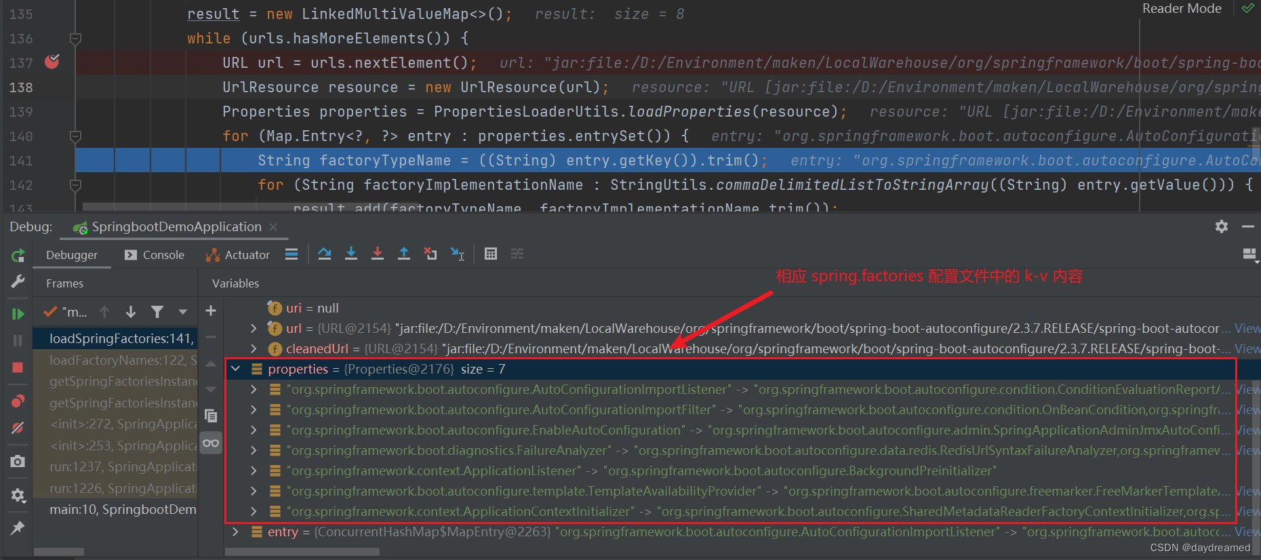
Task: Collapse the properties variable node
Action: pyautogui.click(x=236, y=369)
